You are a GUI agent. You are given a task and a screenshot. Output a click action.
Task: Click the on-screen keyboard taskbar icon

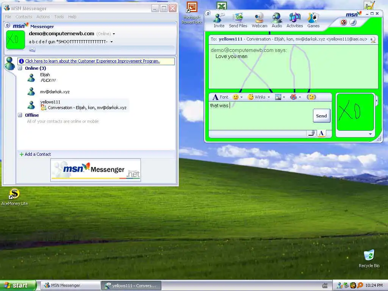tap(325, 286)
